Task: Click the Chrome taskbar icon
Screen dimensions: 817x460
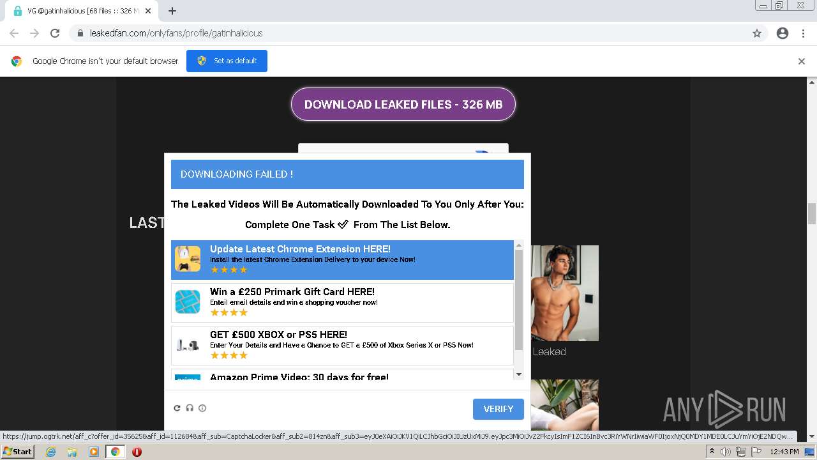Action: pos(116,452)
